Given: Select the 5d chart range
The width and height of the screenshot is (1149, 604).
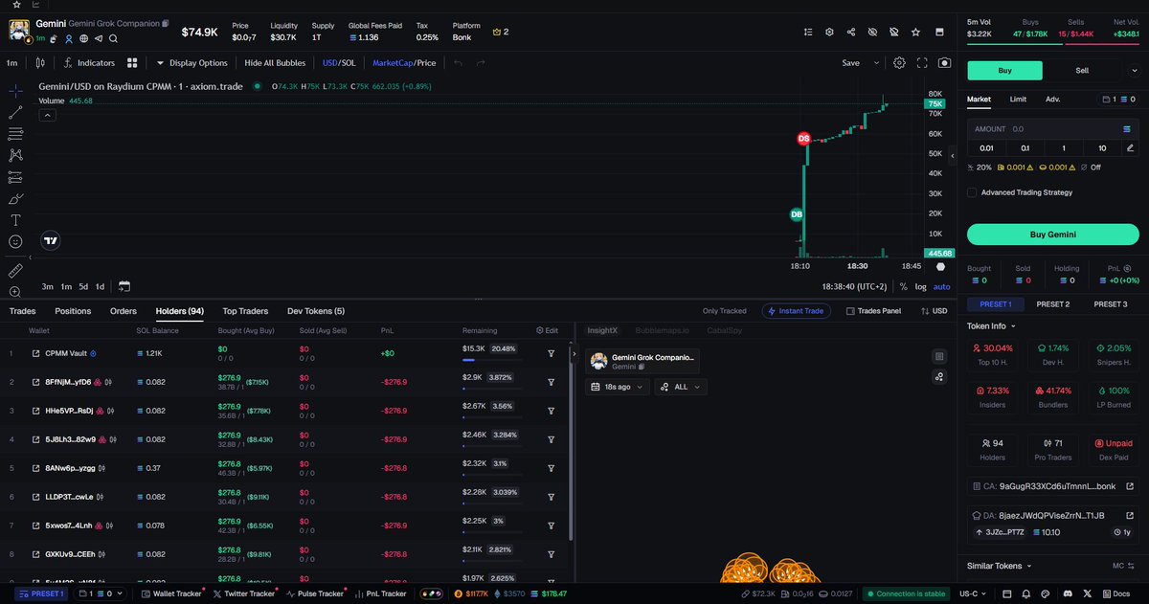Looking at the screenshot, I should (x=83, y=286).
